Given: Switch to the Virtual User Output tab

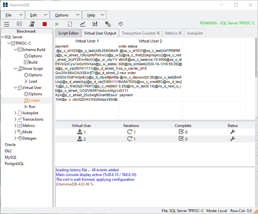Looking at the screenshot, I should pyautogui.click(x=100, y=33).
